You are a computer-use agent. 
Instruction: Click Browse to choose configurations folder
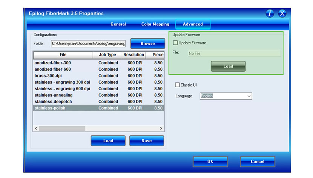click(147, 44)
